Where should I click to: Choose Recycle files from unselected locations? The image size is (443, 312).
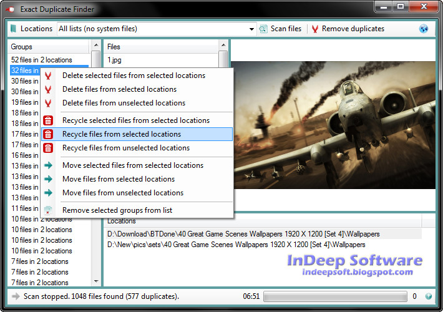point(137,148)
